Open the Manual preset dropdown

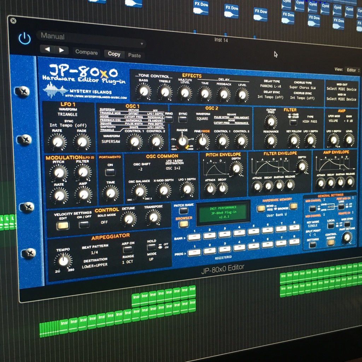point(90,37)
